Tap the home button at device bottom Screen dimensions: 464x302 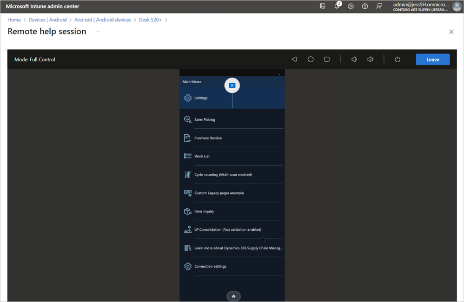[233, 296]
